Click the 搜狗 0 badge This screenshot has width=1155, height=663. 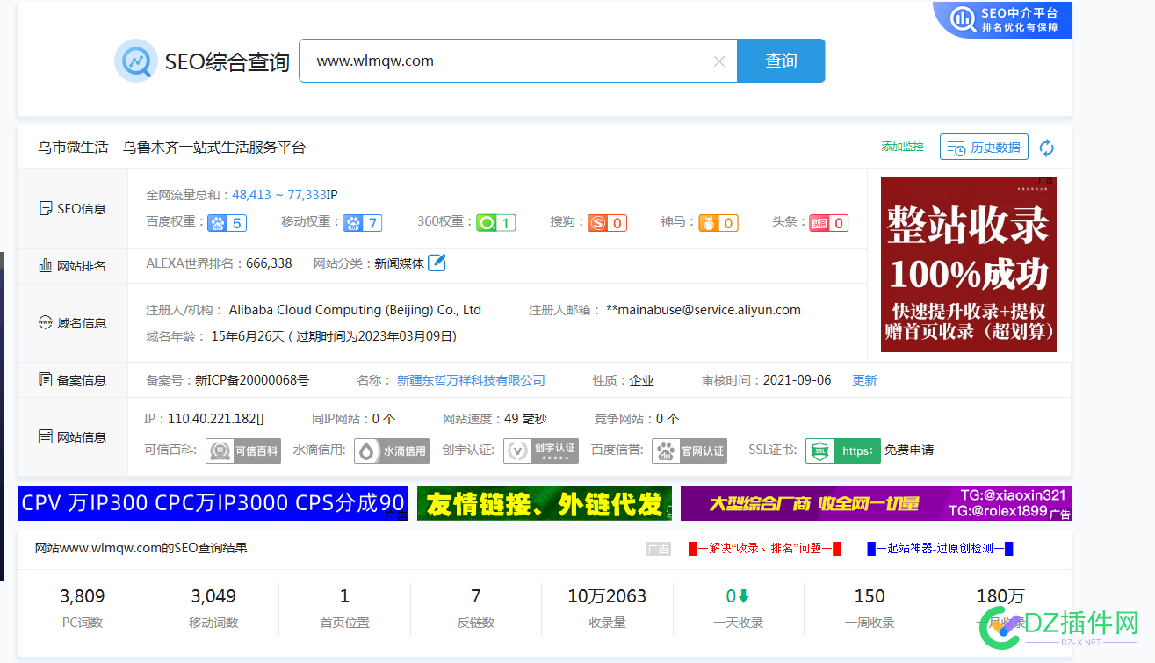(x=608, y=223)
